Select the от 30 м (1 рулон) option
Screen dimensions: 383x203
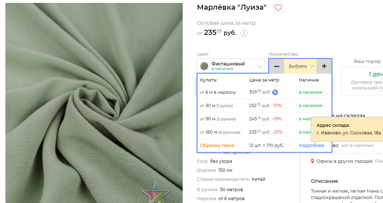pyautogui.click(x=264, y=106)
